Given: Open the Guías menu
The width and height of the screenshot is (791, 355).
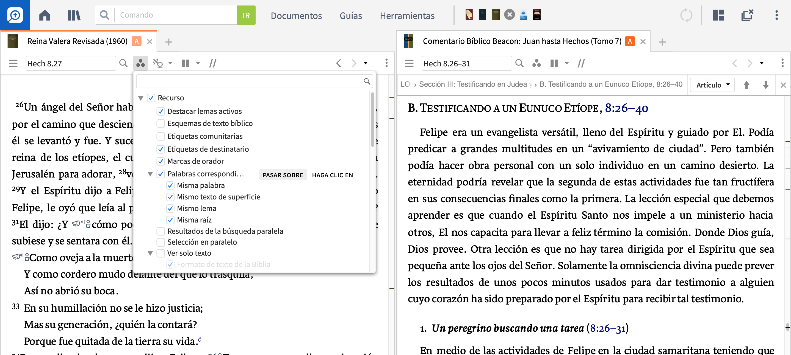Looking at the screenshot, I should point(351,16).
